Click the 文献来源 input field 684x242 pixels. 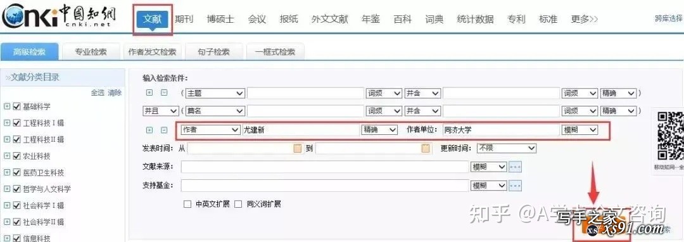point(324,167)
